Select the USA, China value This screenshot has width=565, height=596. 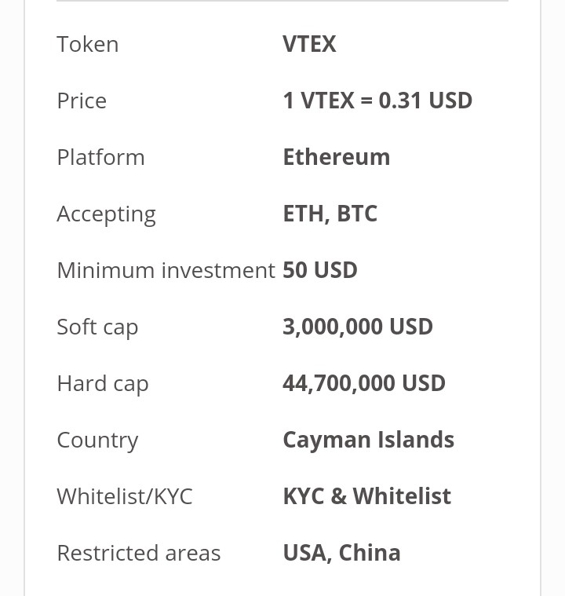[x=341, y=553]
